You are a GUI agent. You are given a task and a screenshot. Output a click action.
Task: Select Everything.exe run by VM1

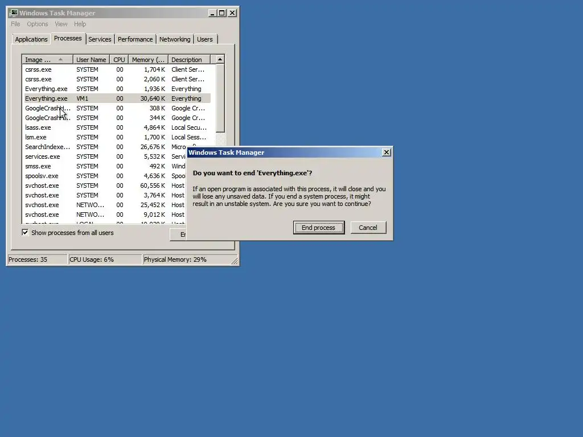point(116,98)
